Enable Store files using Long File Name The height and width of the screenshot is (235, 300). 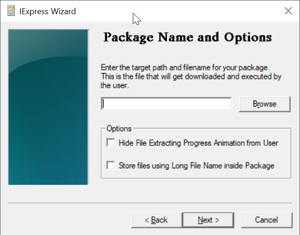pos(110,165)
